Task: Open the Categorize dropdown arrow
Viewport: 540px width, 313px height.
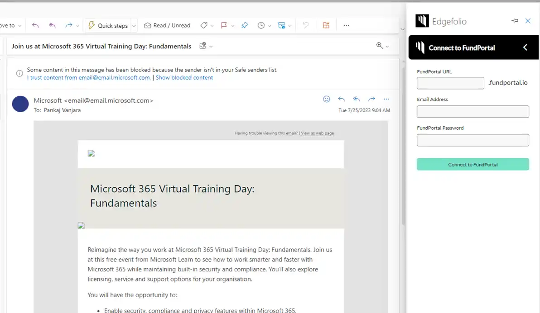Action: point(212,26)
